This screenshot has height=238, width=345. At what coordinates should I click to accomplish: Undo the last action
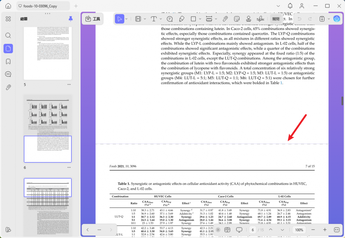pos(300,19)
